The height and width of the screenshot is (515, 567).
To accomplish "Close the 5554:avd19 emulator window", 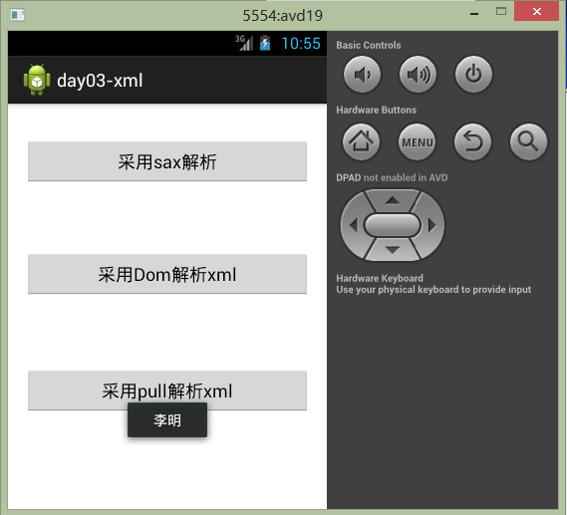I will pyautogui.click(x=537, y=11).
